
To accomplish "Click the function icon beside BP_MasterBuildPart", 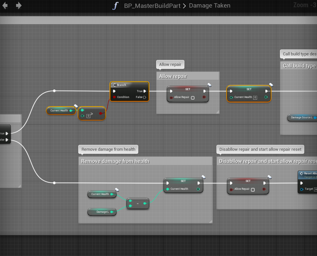I will [x=115, y=6].
